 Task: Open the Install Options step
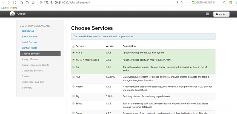tap(29, 42)
